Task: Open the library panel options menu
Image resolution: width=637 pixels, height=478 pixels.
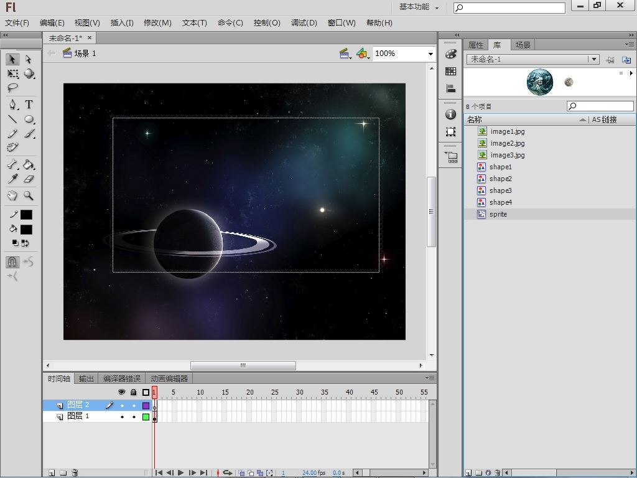Action: (630, 44)
